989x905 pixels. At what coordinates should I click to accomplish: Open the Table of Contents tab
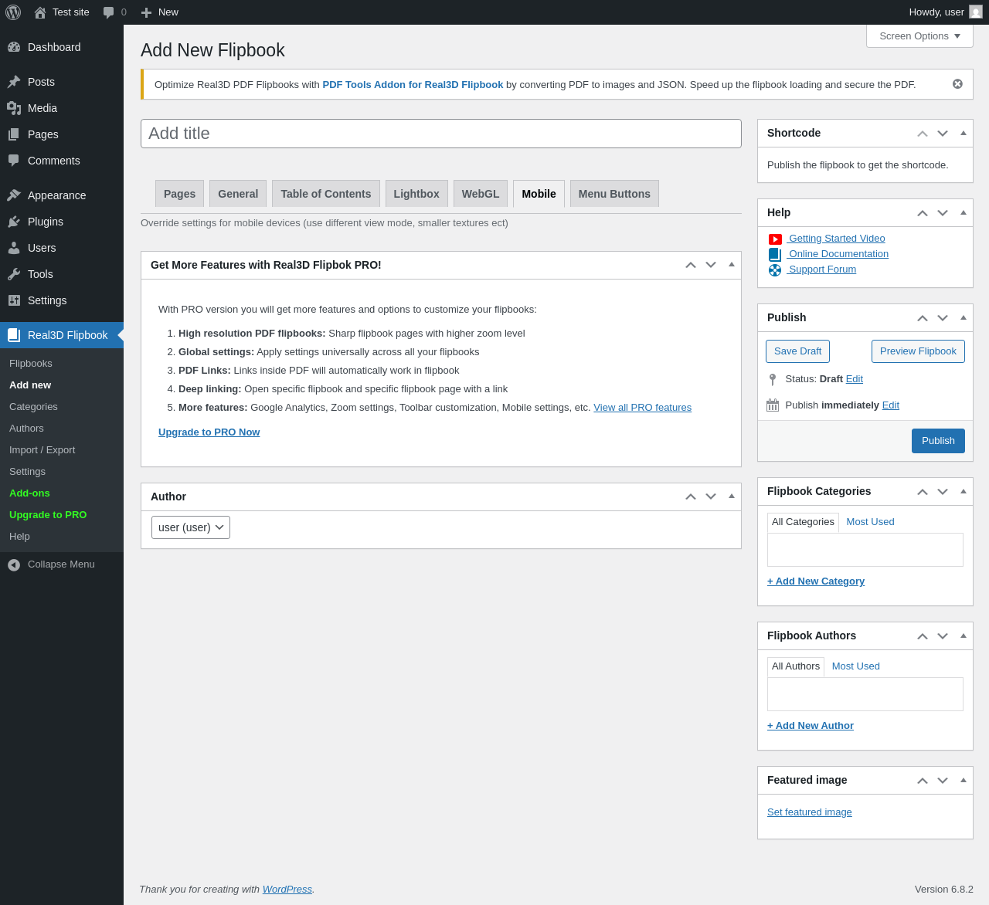[x=326, y=194]
